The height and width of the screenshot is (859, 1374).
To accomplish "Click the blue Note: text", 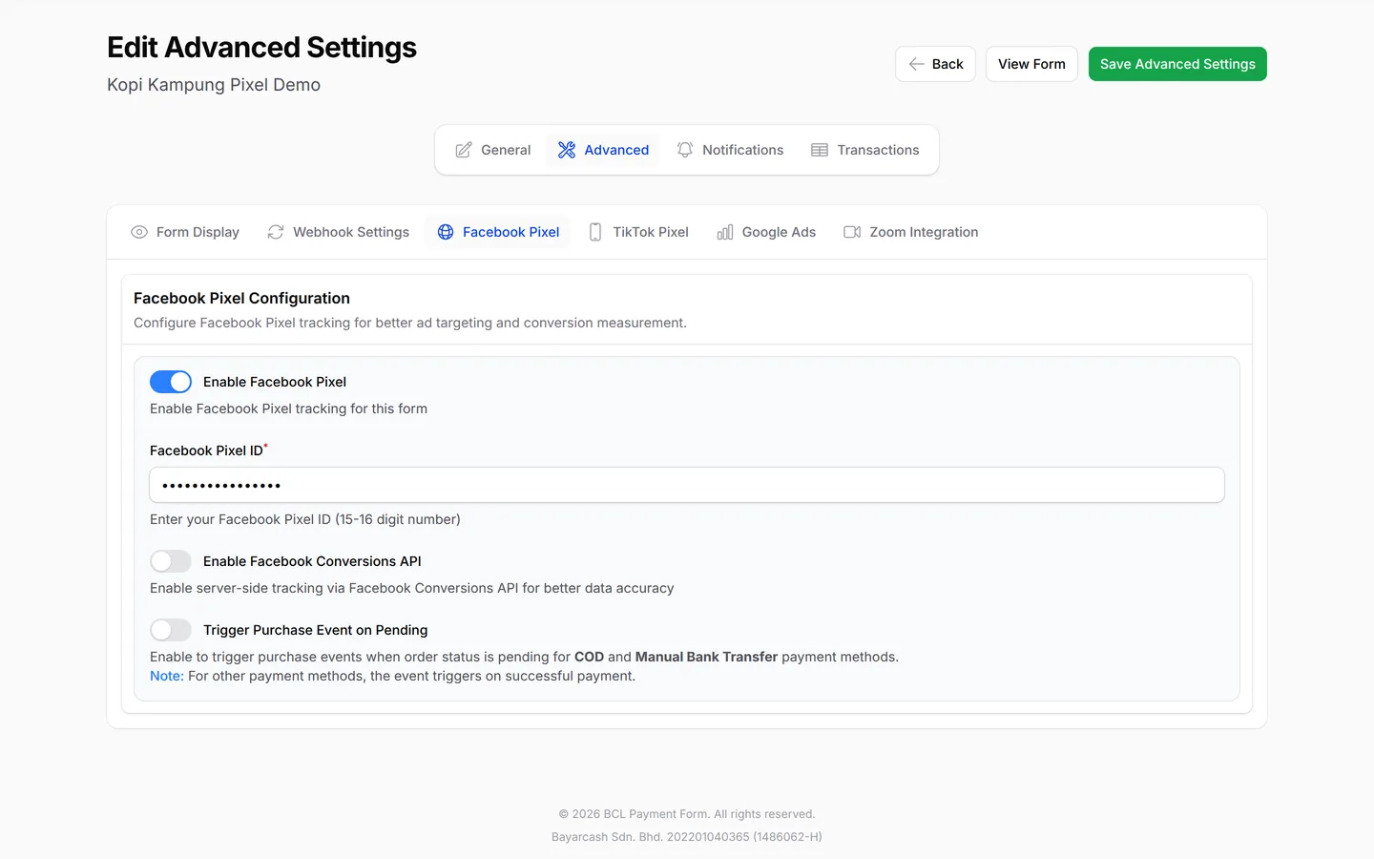I will tap(166, 676).
